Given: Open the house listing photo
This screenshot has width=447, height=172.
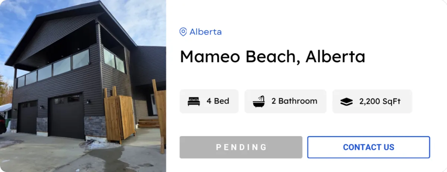Looking at the screenshot, I should (x=83, y=86).
